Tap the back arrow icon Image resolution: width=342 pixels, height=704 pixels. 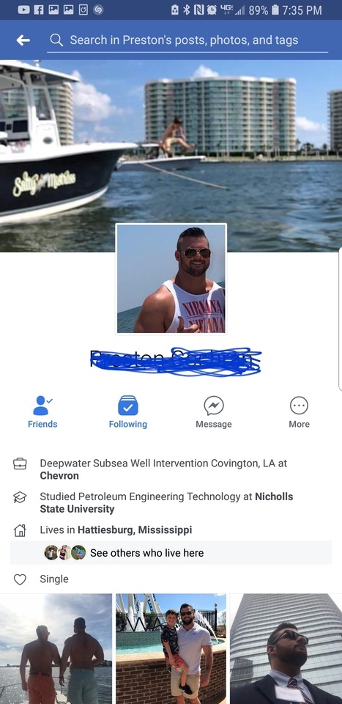pyautogui.click(x=23, y=40)
